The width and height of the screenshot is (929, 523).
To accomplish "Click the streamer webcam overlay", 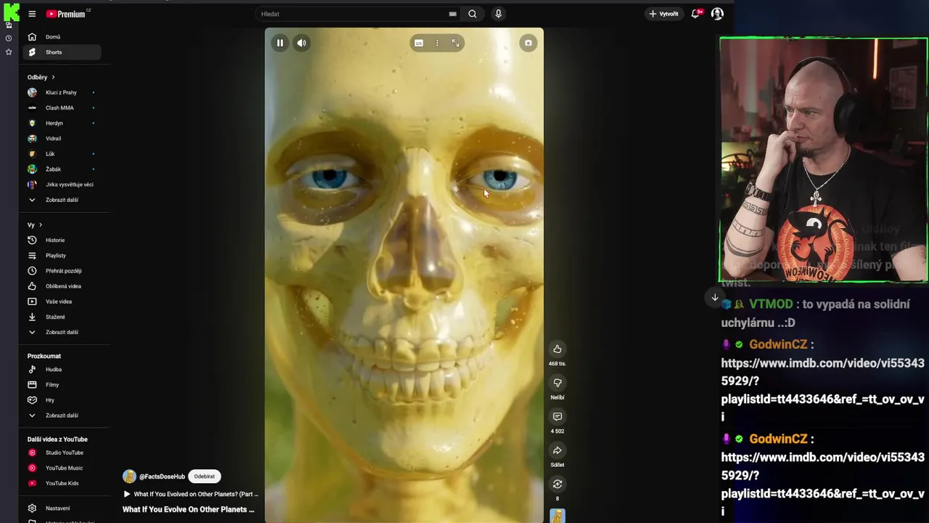I will click(824, 160).
